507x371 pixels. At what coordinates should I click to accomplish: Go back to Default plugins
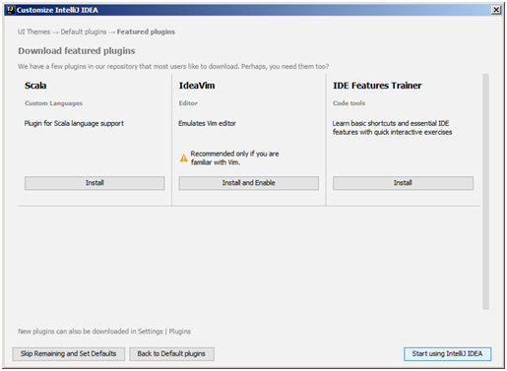pyautogui.click(x=171, y=354)
